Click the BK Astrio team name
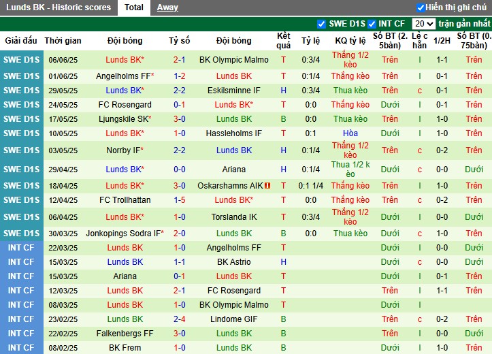This screenshot has height=354, width=492. (x=234, y=261)
